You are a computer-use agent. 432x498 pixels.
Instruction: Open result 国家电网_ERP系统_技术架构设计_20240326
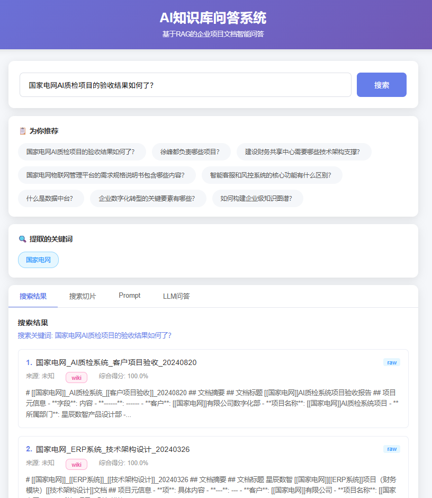pyautogui.click(x=113, y=449)
